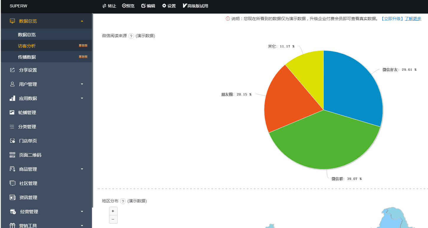Click the 经营管理 icon
The width and height of the screenshot is (428, 228).
point(13,211)
